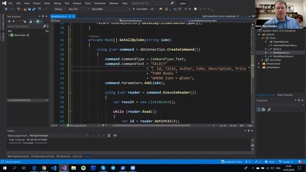
Task: Click the No issues found indicator
Action: click(76, 125)
